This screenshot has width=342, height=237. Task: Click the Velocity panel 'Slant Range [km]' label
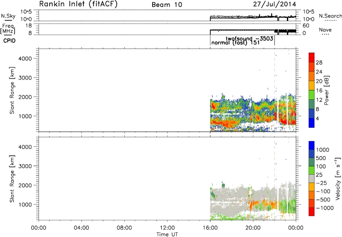12,179
